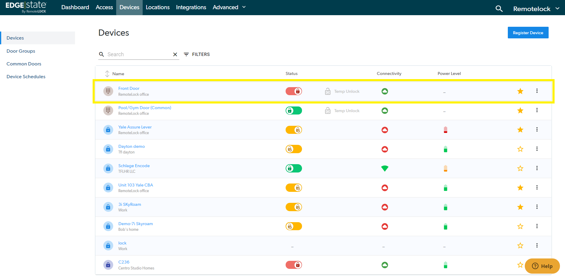Toggle the C236 lock status switch
This screenshot has height=276, width=565.
(294, 265)
